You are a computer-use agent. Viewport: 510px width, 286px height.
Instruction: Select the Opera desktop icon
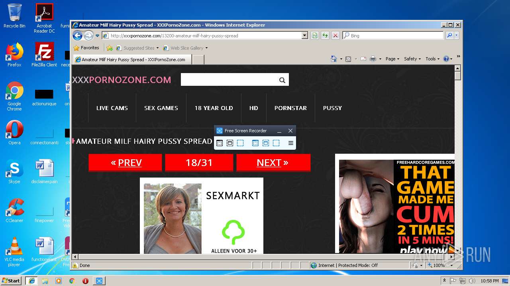point(14,133)
